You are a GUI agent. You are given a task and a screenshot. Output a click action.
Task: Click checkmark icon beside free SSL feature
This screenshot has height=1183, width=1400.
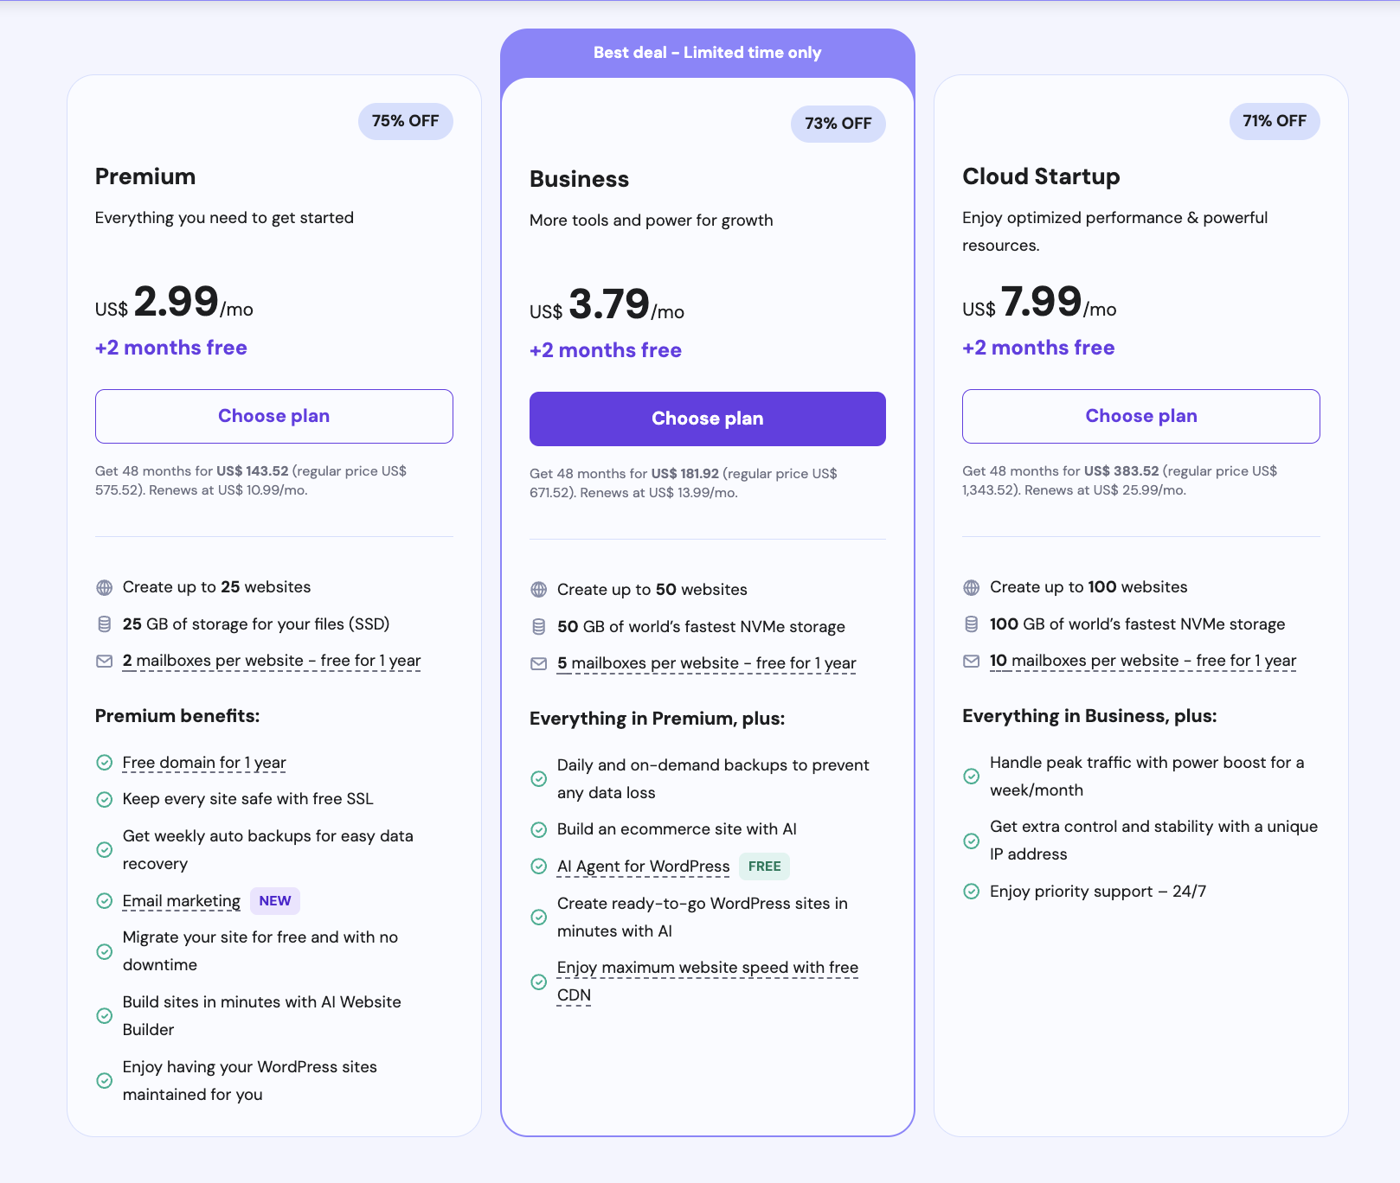click(105, 800)
